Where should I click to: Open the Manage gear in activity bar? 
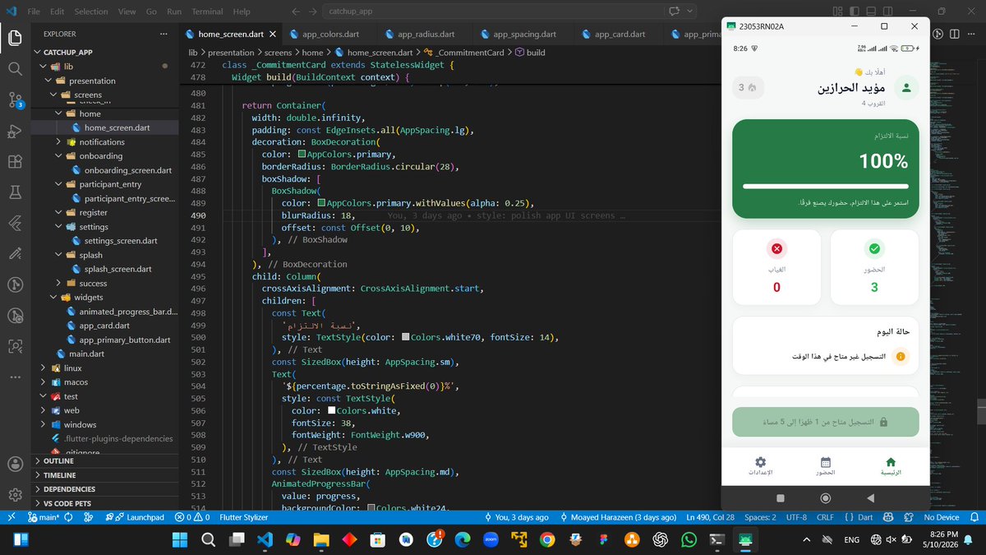tap(15, 495)
